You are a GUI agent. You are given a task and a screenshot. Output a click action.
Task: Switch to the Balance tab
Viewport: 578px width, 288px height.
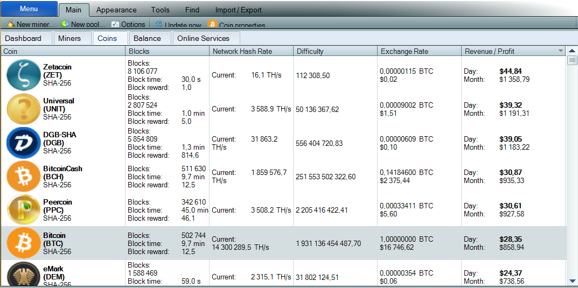point(150,38)
